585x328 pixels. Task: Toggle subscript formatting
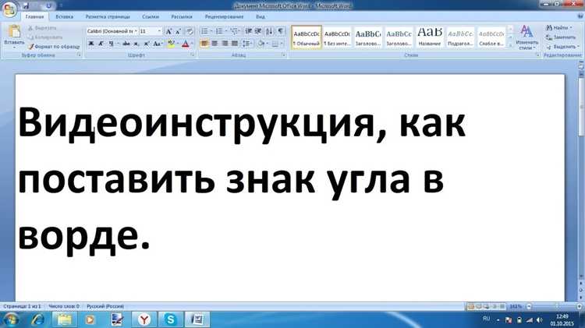tap(136, 44)
